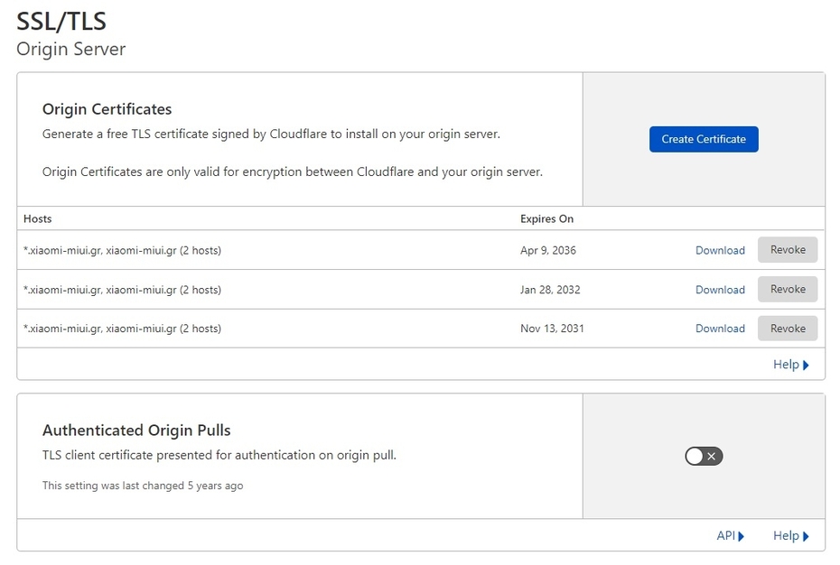Click the Origin Certificates heading
Viewport: 840px width, 565px height.
click(107, 109)
